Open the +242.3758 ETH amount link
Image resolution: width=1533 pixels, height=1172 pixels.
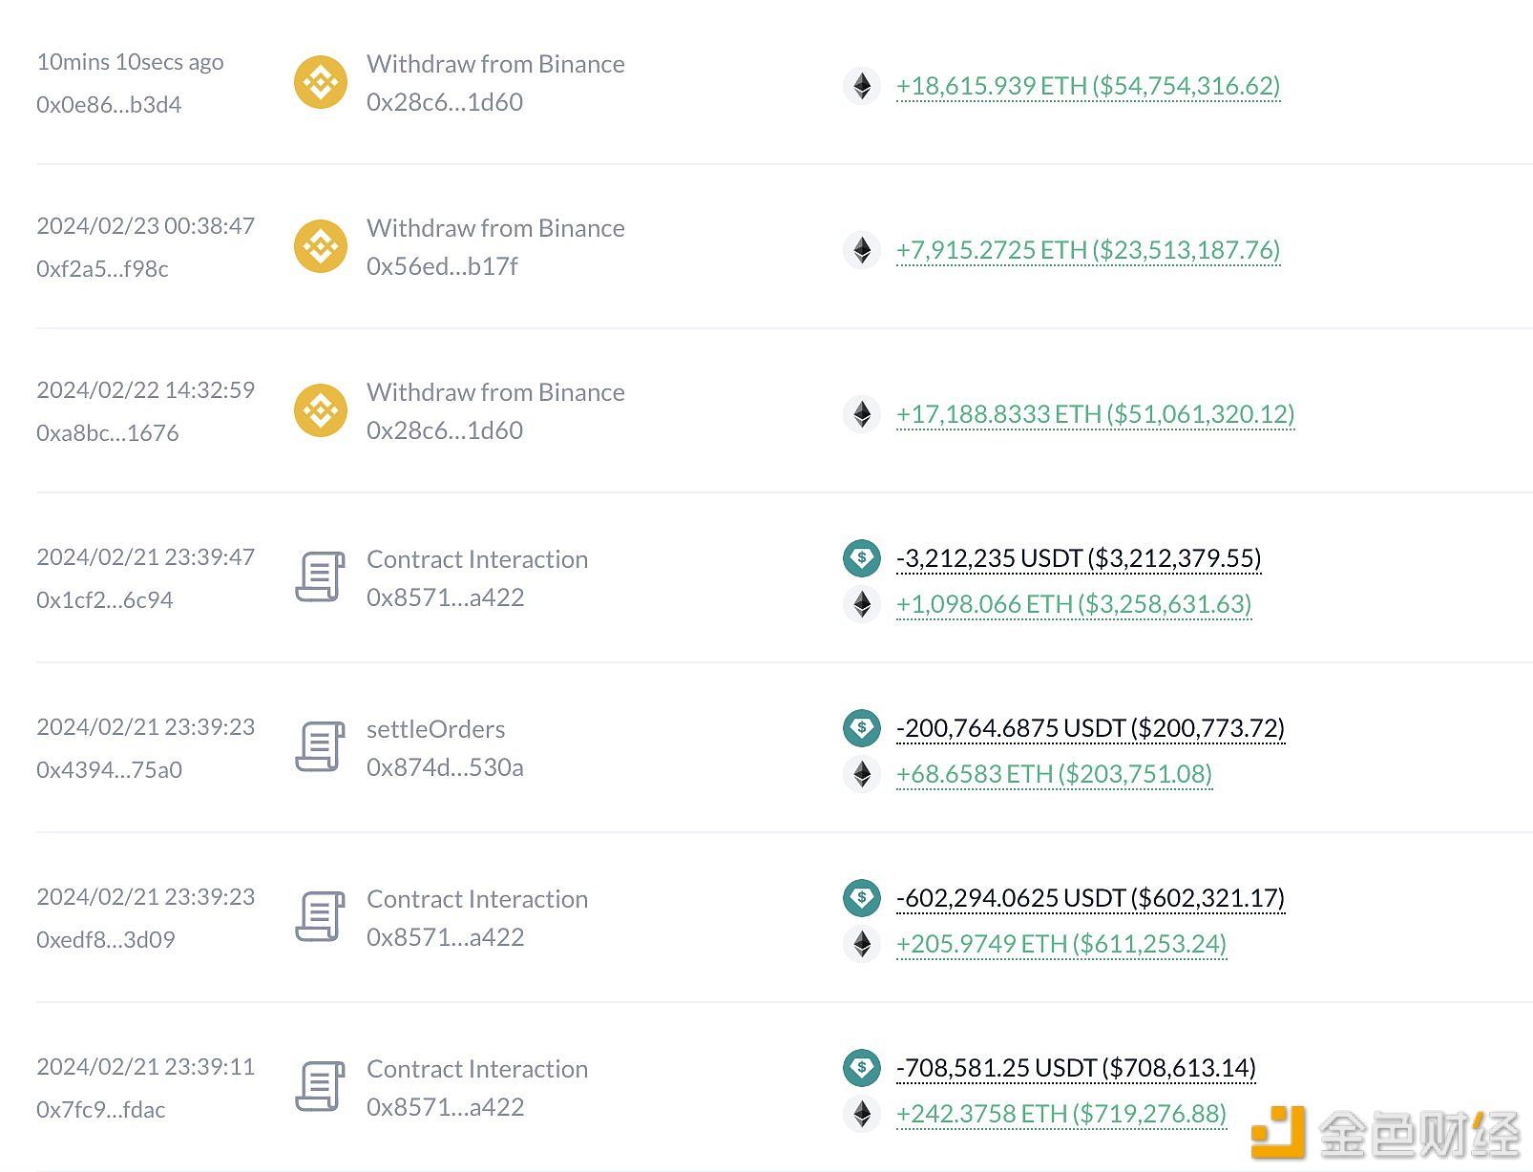[1060, 1114]
